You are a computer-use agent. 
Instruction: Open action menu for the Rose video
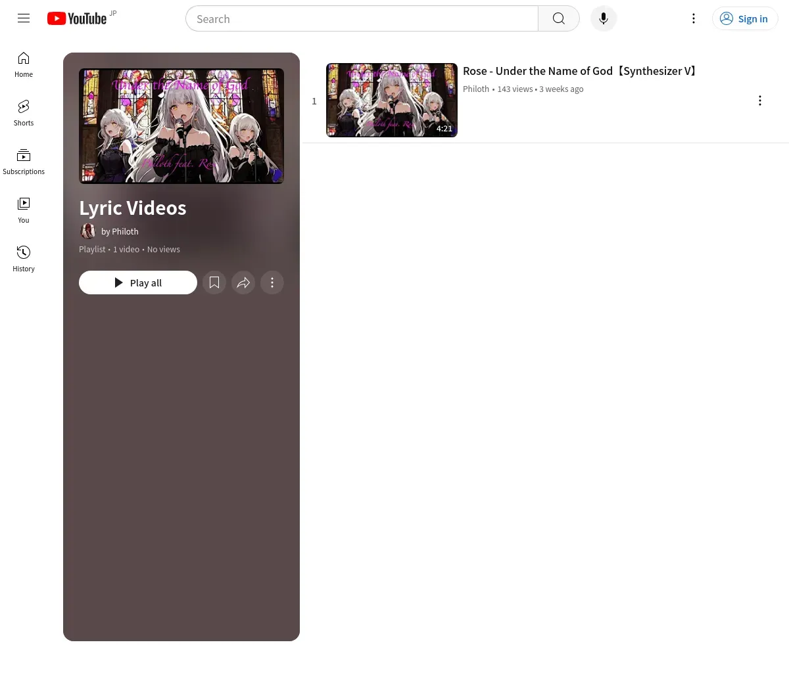760,101
